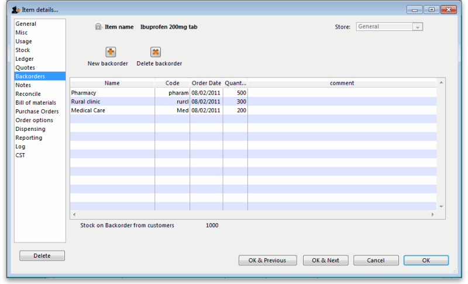
Task: Click order date of Pharmacy row
Action: tap(207, 93)
